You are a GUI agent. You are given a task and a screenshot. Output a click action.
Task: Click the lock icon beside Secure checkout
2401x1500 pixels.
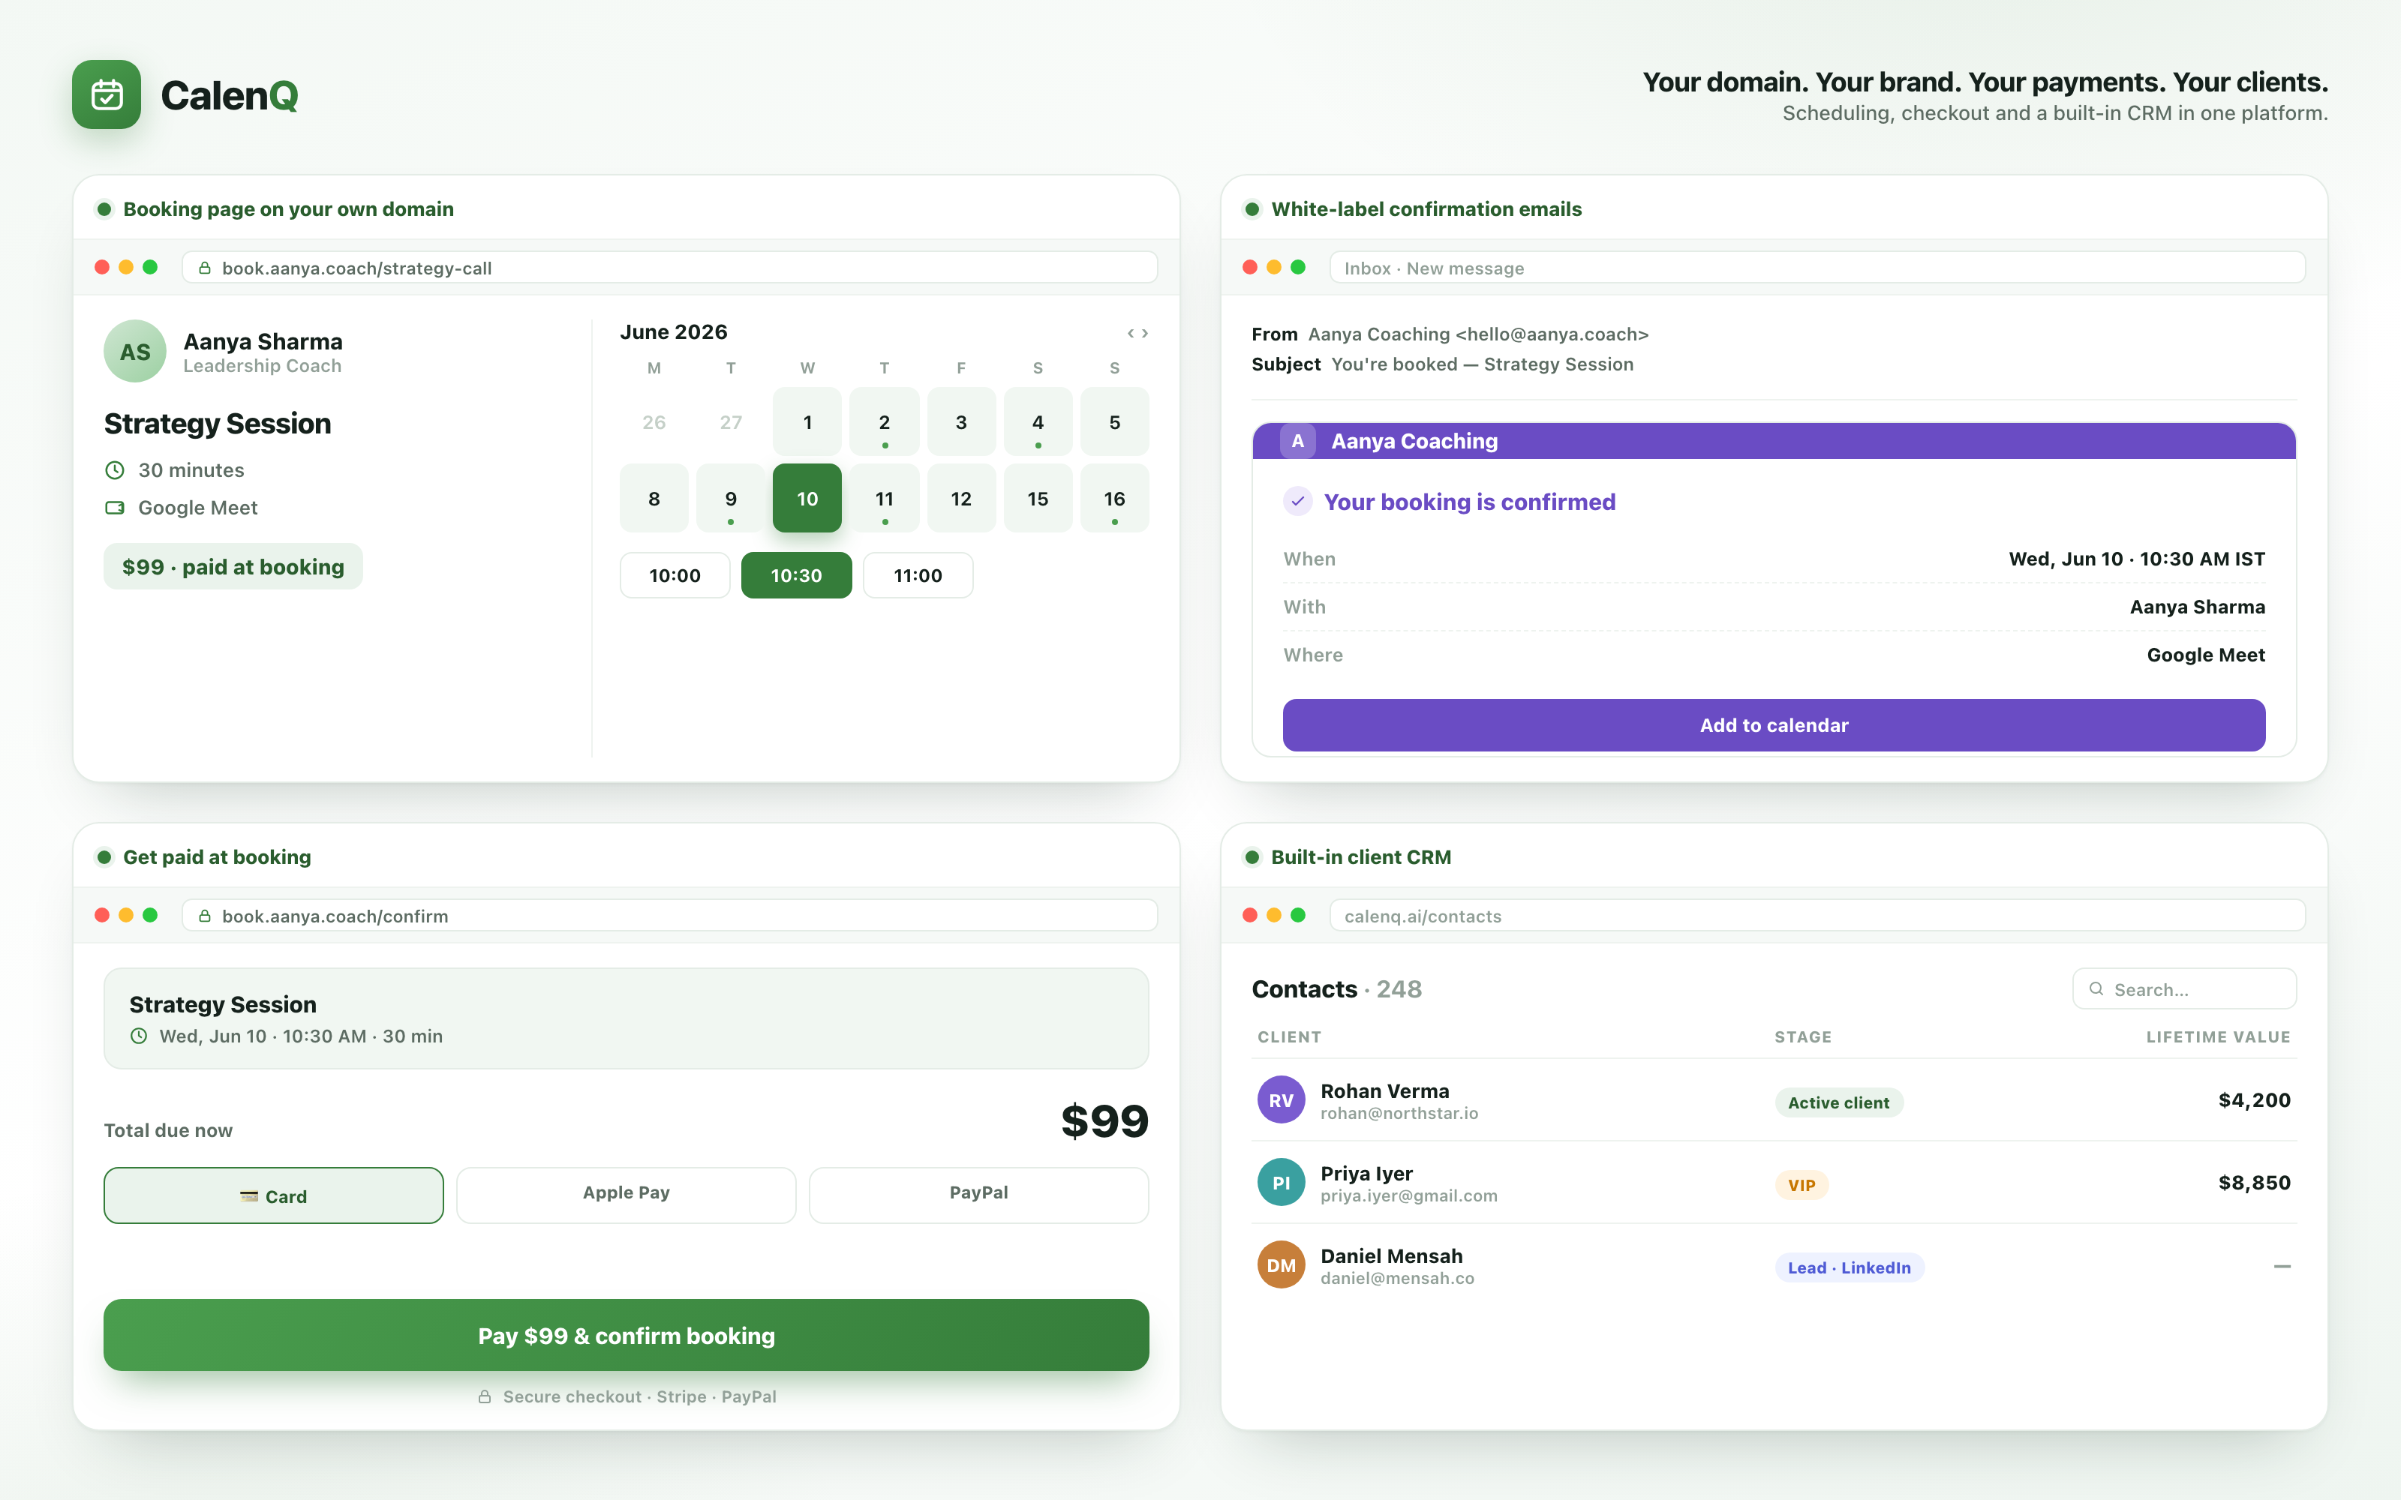coord(484,1396)
